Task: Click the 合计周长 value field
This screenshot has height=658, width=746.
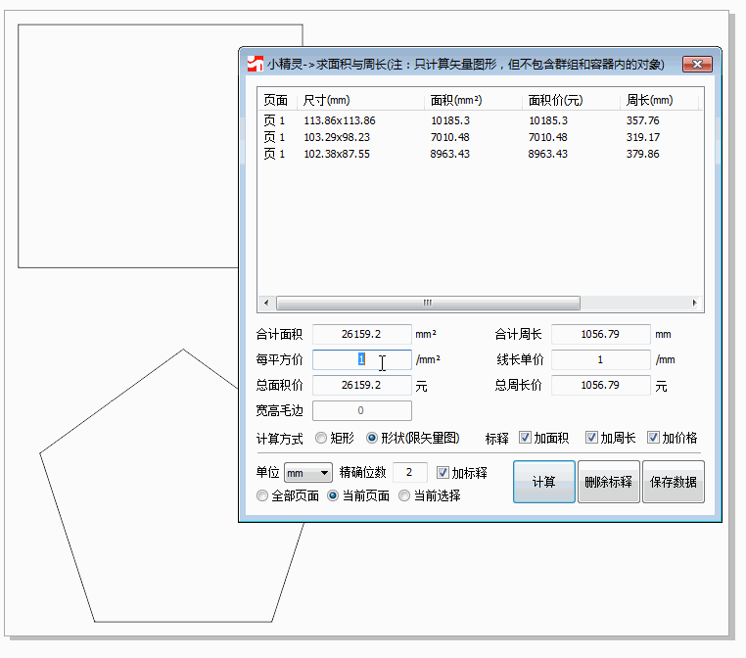Action: pyautogui.click(x=600, y=334)
